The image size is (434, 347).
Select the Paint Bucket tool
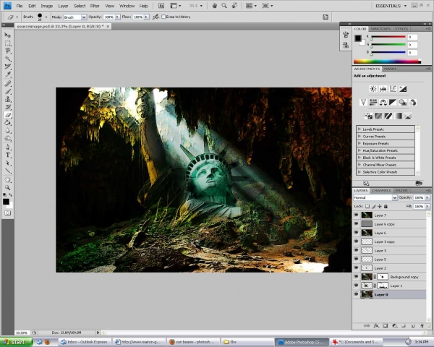click(7, 123)
